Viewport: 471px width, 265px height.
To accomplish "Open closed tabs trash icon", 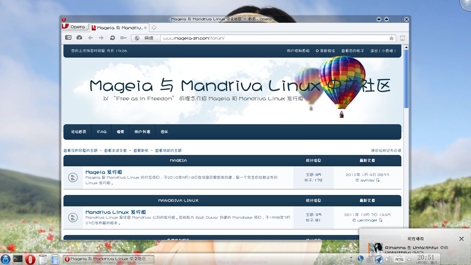I will [x=402, y=38].
